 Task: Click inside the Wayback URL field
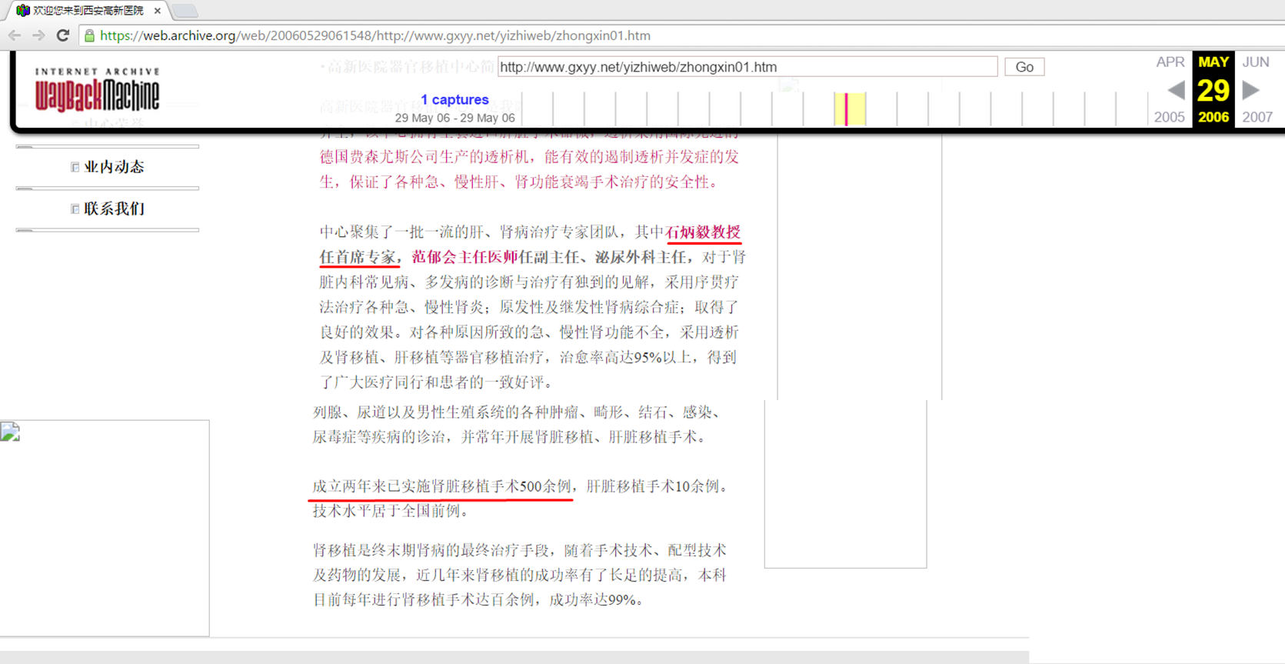[x=747, y=67]
